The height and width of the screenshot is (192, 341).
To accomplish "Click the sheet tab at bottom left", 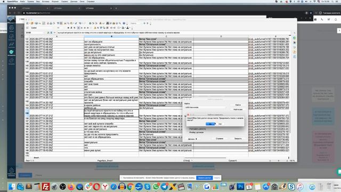I will (36, 157).
